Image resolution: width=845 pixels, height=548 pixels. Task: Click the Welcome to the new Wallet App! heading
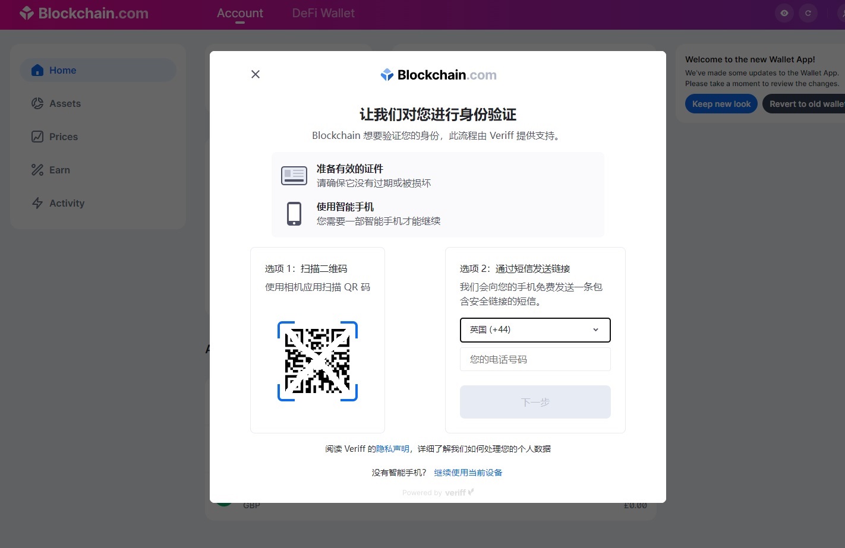click(x=750, y=59)
